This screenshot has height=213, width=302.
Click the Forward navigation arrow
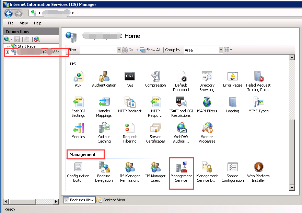pos(19,13)
